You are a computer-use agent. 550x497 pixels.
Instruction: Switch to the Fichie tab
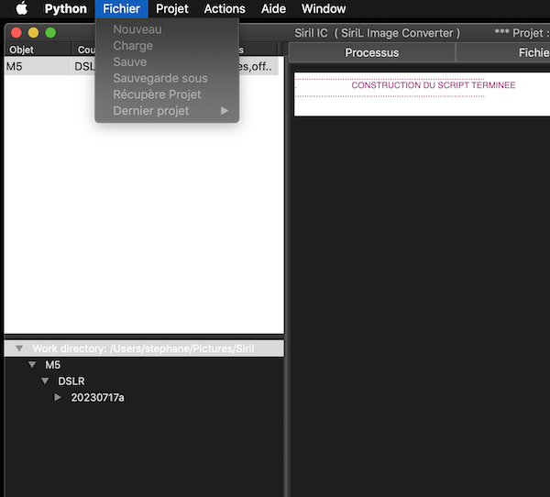tap(503, 52)
